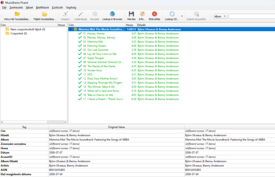The width and height of the screenshot is (275, 177).
Task: Click green checkmark beside Mamma Mia track
Action: pos(80,42)
